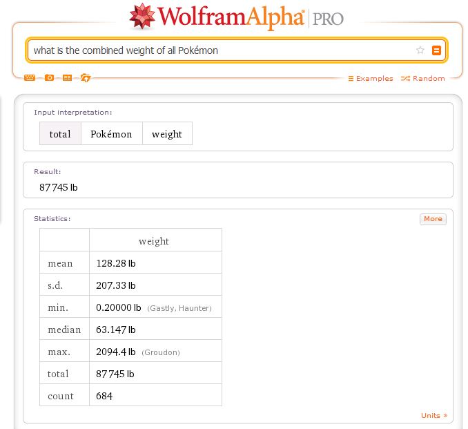Screen dimensions: 468x429
Task: Click the 'max.' row label
Action: (59, 352)
